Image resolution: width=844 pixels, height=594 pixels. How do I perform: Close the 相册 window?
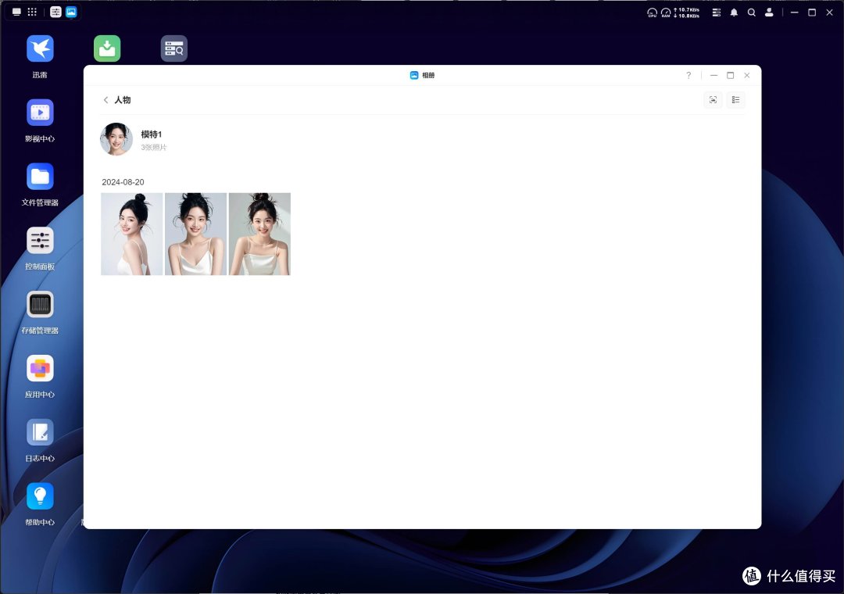tap(747, 75)
